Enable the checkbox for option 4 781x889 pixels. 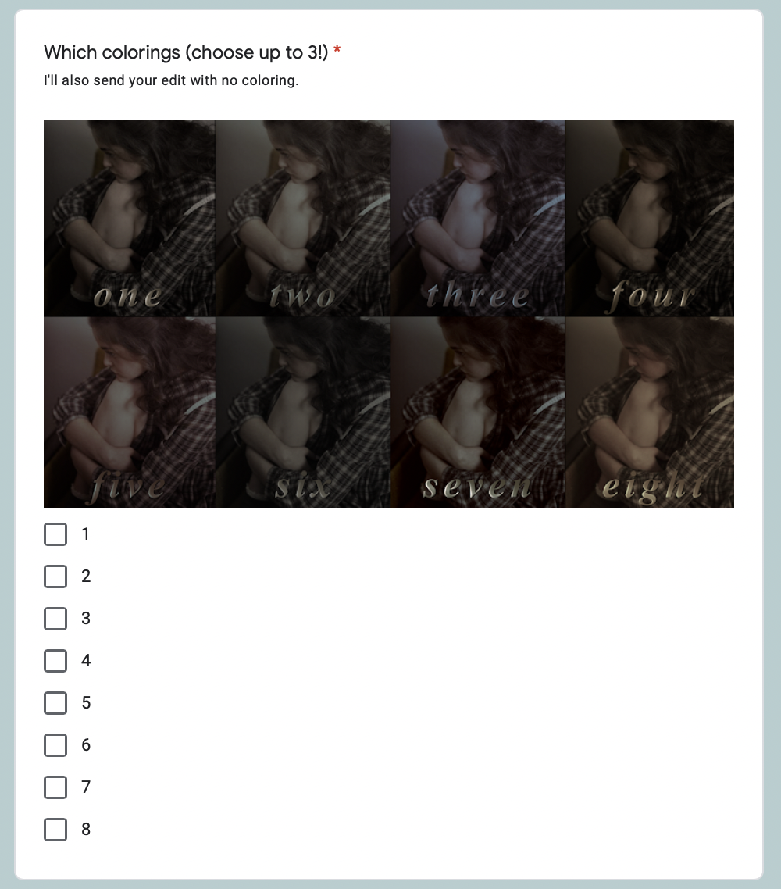click(55, 661)
